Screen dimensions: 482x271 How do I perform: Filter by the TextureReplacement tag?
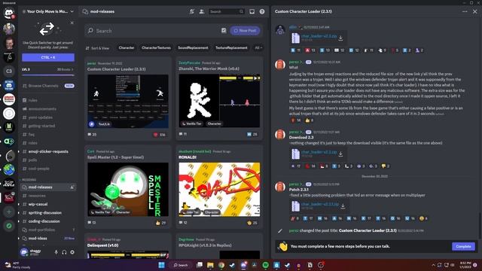[x=231, y=48]
